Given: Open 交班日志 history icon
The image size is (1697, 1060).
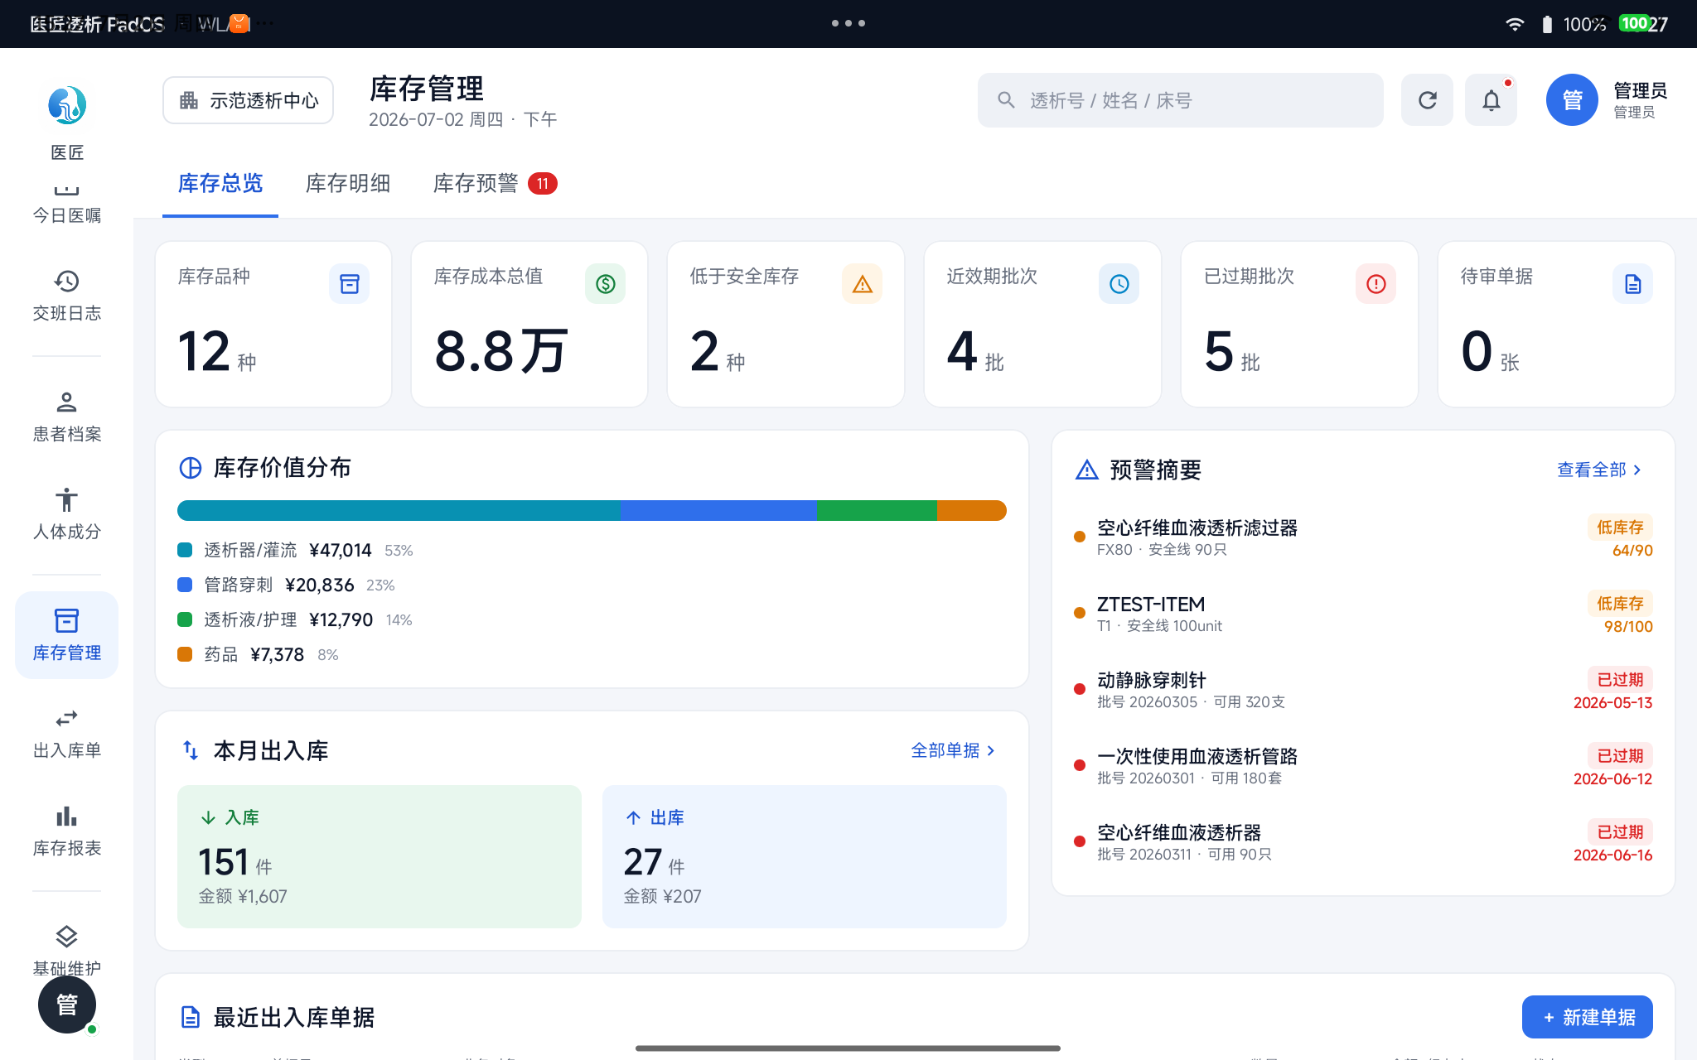Looking at the screenshot, I should (x=66, y=282).
